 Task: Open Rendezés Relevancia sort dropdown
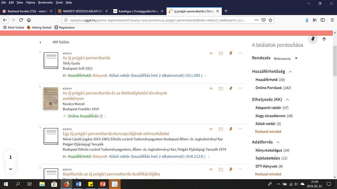pyautogui.click(x=286, y=58)
